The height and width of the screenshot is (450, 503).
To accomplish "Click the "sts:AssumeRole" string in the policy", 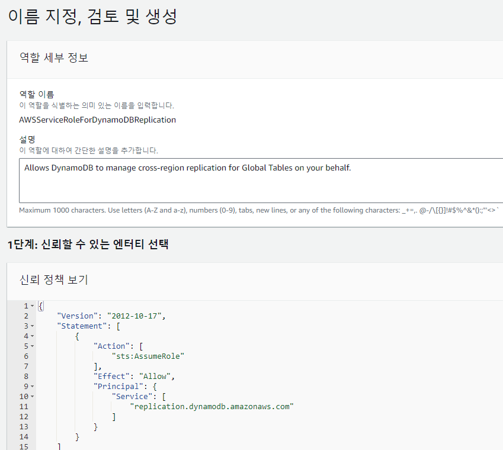I will coord(148,356).
